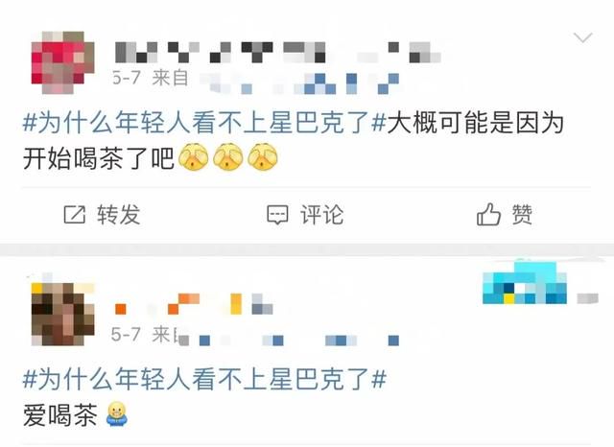Open the first poster's pink pixelated avatar

62,62
